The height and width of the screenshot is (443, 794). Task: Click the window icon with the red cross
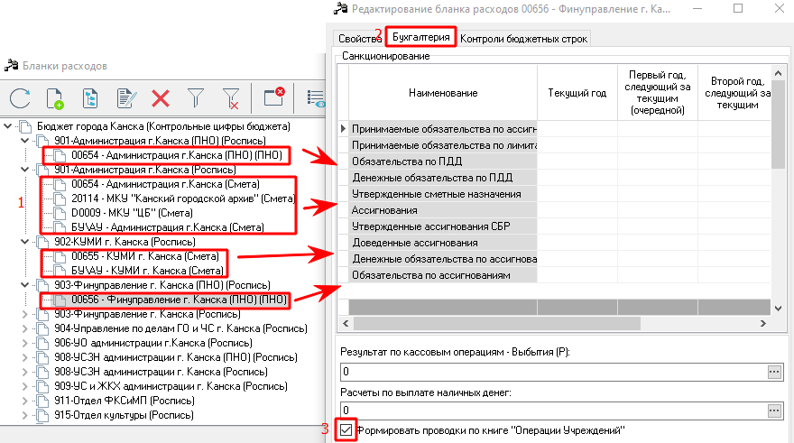tap(274, 96)
